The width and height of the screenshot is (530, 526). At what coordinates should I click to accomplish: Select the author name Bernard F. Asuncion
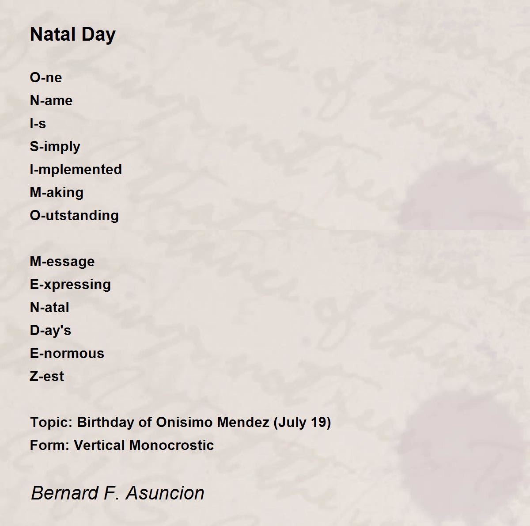click(117, 493)
